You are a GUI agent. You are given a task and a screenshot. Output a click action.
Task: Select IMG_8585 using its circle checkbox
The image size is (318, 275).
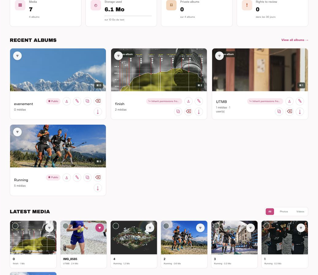(x=66, y=226)
